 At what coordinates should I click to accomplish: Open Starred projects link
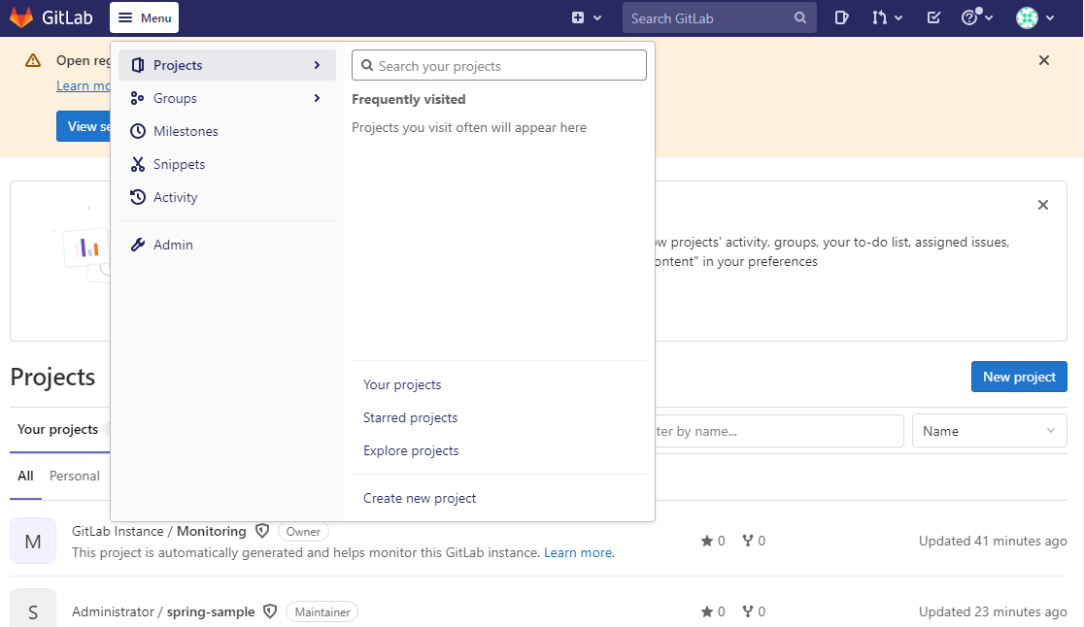click(410, 417)
